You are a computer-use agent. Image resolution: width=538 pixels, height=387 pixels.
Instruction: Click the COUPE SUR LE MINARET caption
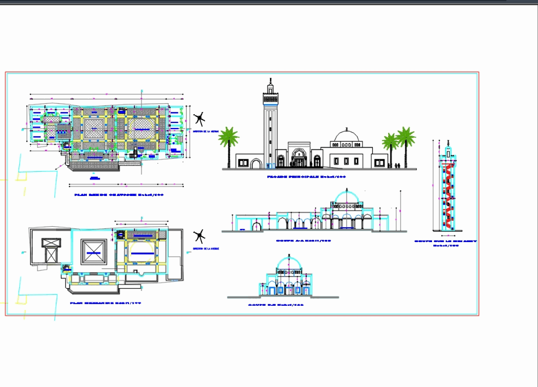pos(446,242)
